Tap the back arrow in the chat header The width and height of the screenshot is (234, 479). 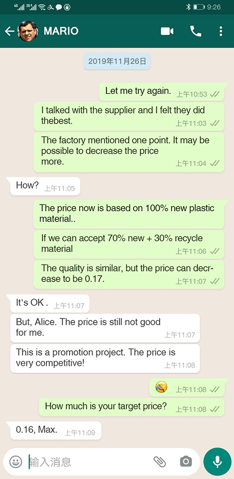[x=9, y=31]
